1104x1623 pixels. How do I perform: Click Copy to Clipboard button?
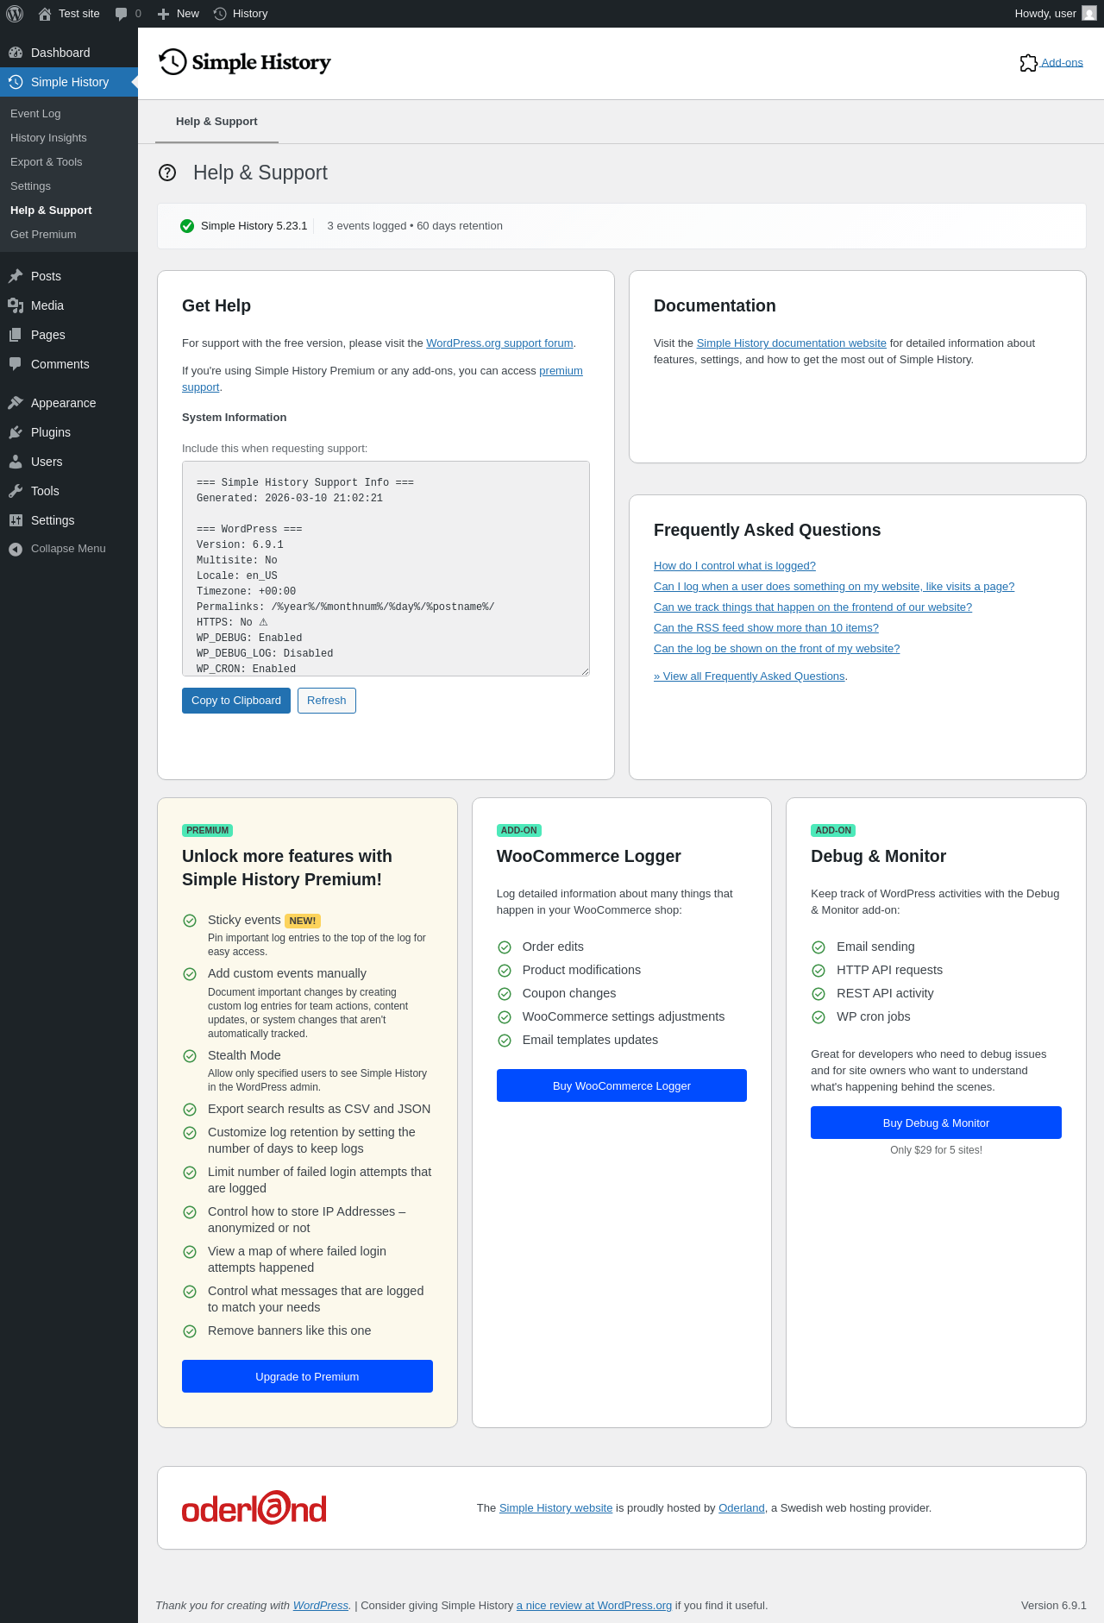point(236,701)
